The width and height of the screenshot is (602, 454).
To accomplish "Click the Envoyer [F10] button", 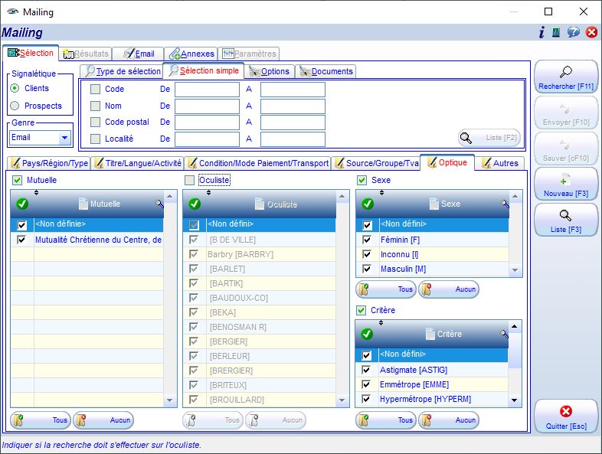I will [x=566, y=113].
